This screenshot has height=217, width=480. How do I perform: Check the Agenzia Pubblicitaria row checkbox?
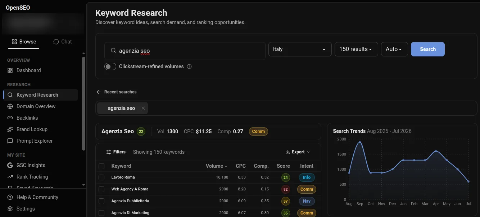point(101,201)
